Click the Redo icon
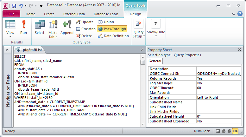The height and width of the screenshot is (137, 246). 31,6
